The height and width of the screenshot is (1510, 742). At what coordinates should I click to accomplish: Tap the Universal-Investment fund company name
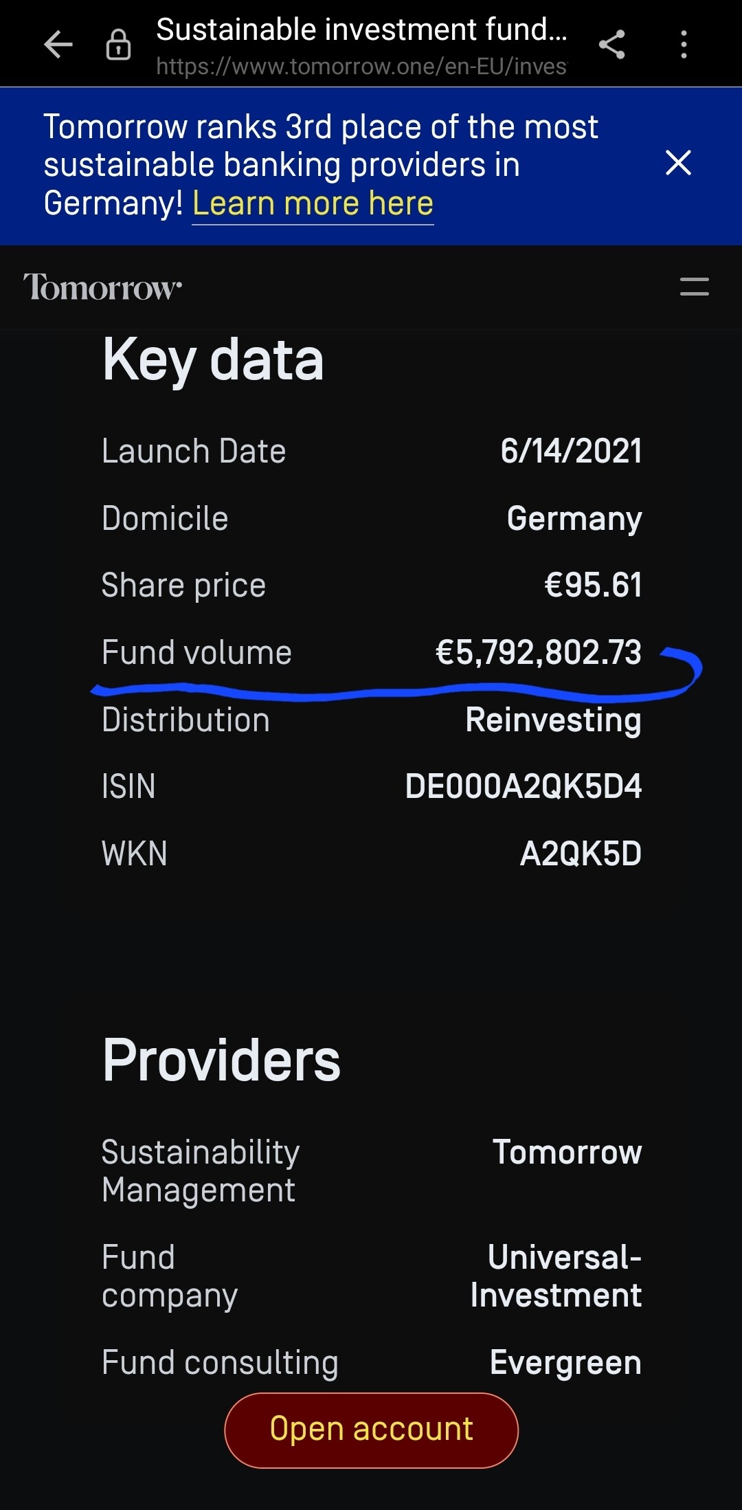[556, 1276]
